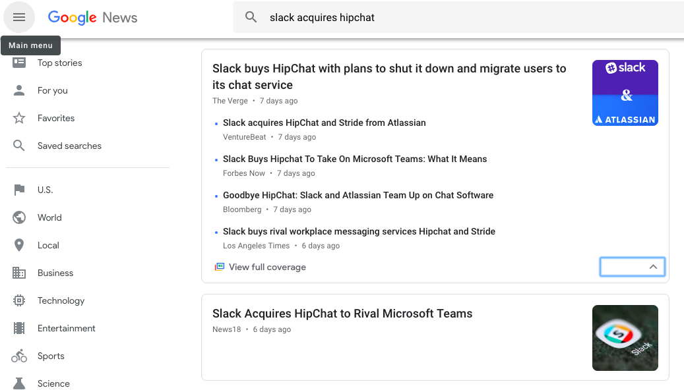Open Saved searches in sidebar
The height and width of the screenshot is (390, 684).
click(x=69, y=146)
